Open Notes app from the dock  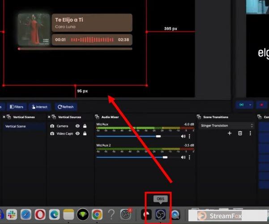68,215
